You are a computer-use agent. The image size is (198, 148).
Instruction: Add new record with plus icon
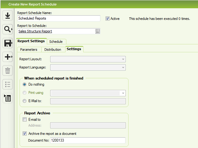8,57
